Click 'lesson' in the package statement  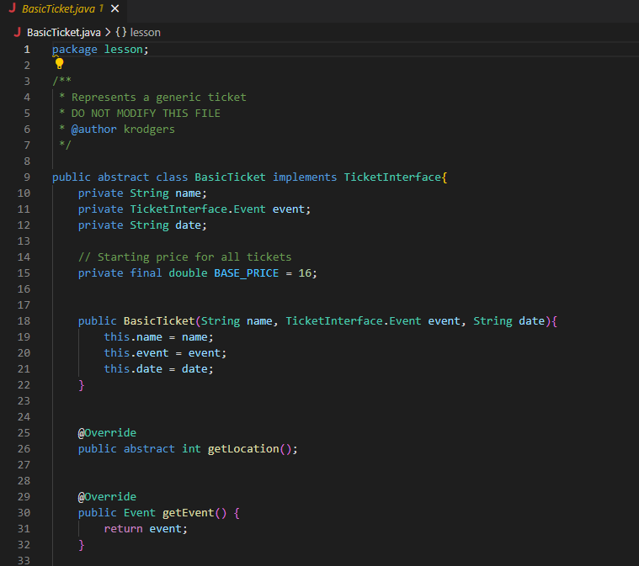[x=123, y=50]
